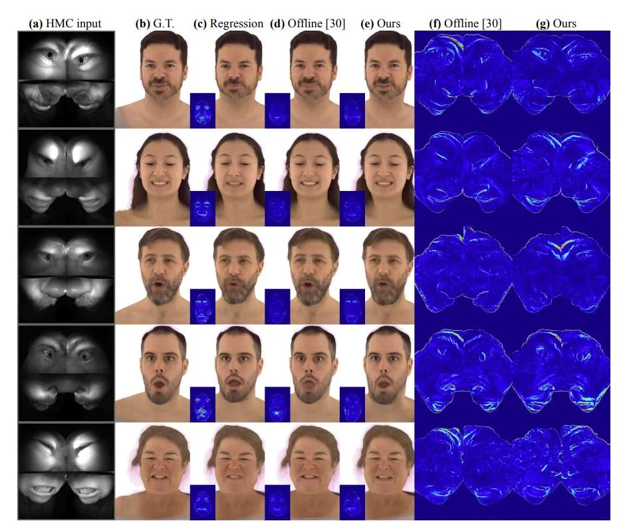The height and width of the screenshot is (525, 629).
Task: Click first-row small error inset beside Offline face
Action: (277, 110)
